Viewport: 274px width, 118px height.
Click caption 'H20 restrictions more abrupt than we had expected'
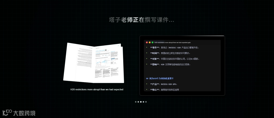[x=97, y=90]
